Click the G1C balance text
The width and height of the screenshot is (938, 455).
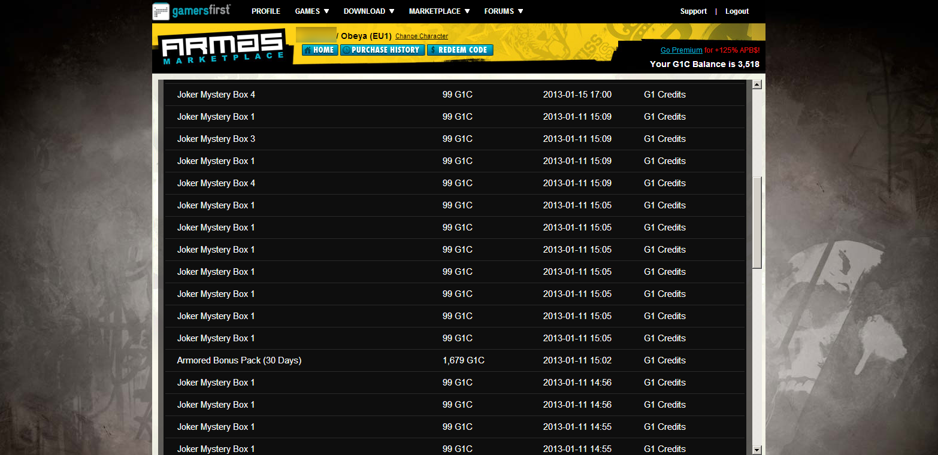coord(704,64)
